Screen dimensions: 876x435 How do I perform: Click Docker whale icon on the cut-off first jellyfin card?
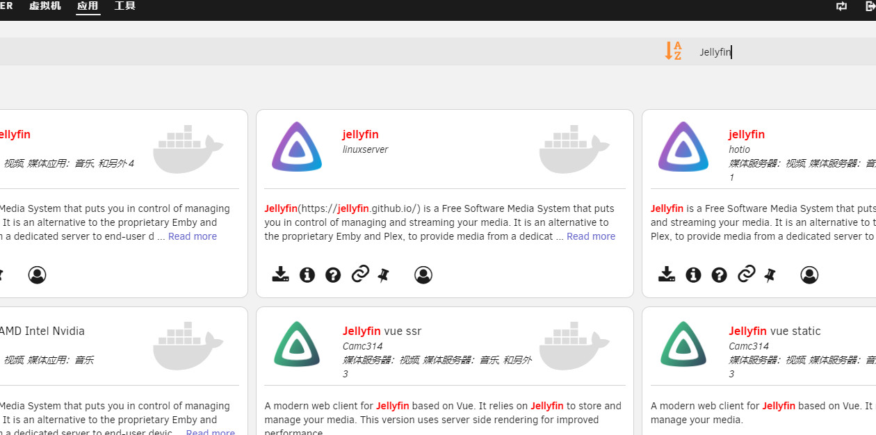[x=188, y=149]
